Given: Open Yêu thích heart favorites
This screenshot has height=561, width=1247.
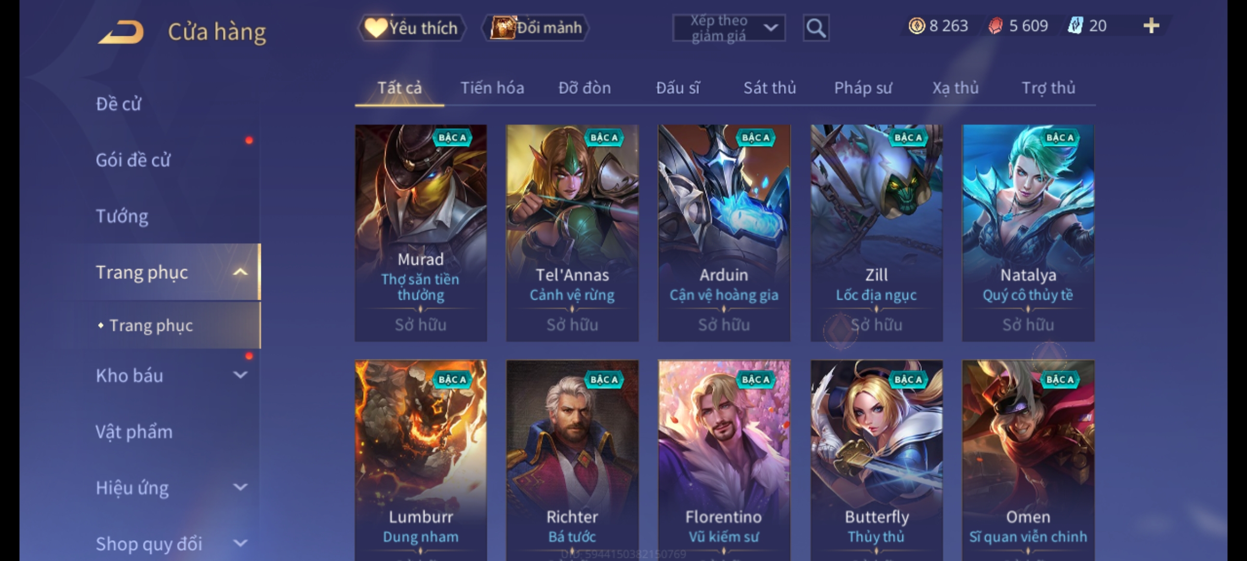Looking at the screenshot, I should click(x=412, y=28).
